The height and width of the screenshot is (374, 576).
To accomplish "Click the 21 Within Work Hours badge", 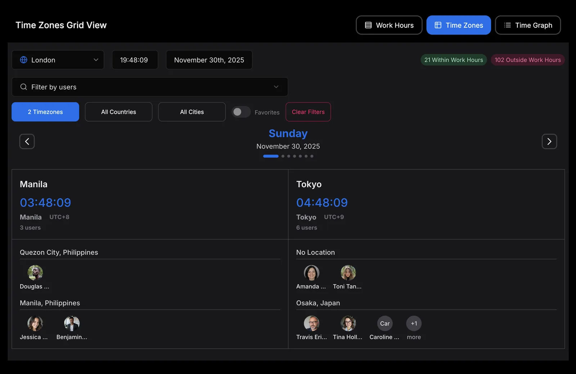I will [x=454, y=60].
